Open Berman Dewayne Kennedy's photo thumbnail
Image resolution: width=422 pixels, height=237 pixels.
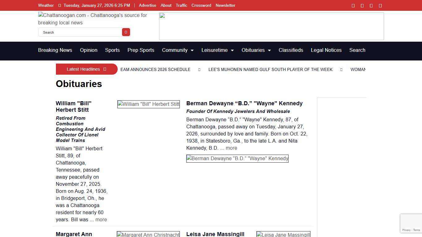(x=237, y=159)
